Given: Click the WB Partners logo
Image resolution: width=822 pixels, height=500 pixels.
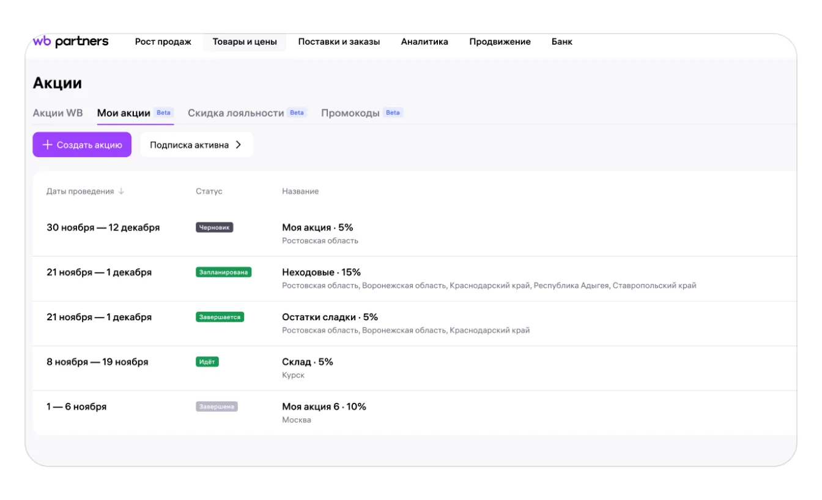Looking at the screenshot, I should click(70, 42).
